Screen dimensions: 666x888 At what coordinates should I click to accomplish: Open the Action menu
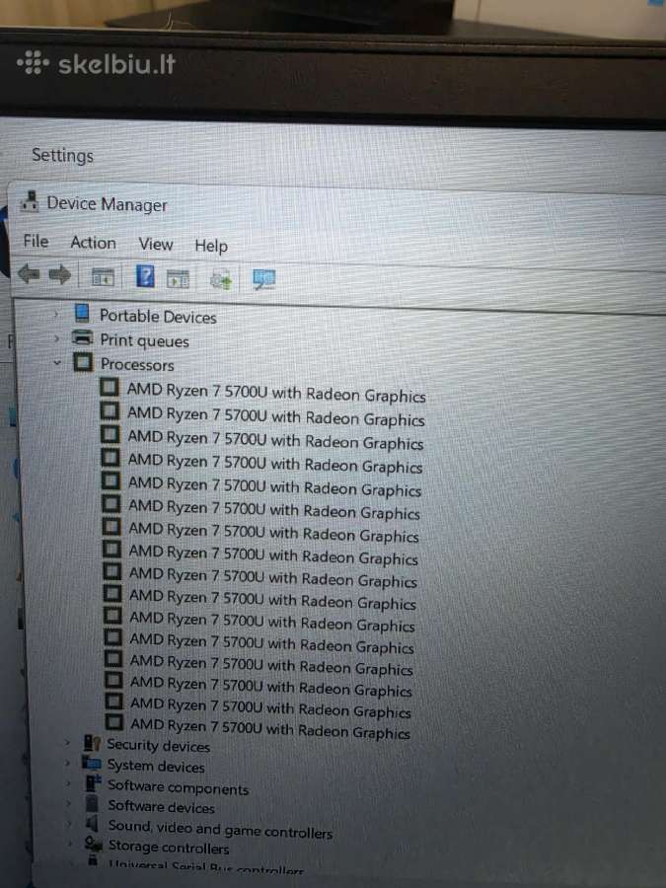[x=93, y=243]
